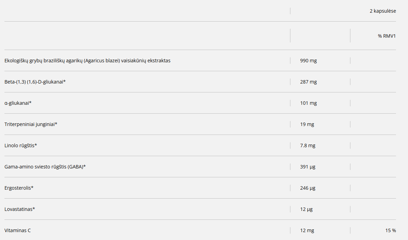
Task: Select the Linolo rūgštis ingredient label
Action: click(21, 146)
